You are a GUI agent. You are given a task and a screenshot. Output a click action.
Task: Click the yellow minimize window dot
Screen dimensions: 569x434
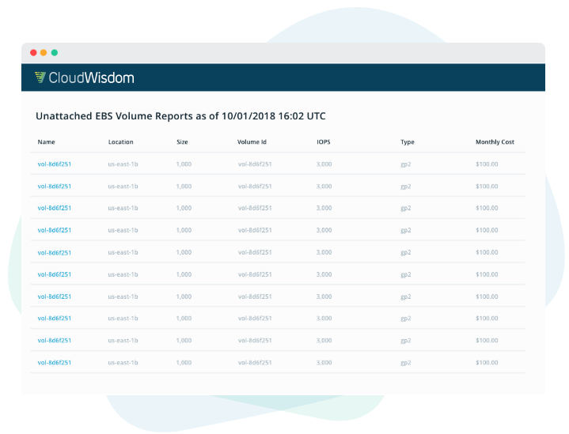click(x=44, y=53)
